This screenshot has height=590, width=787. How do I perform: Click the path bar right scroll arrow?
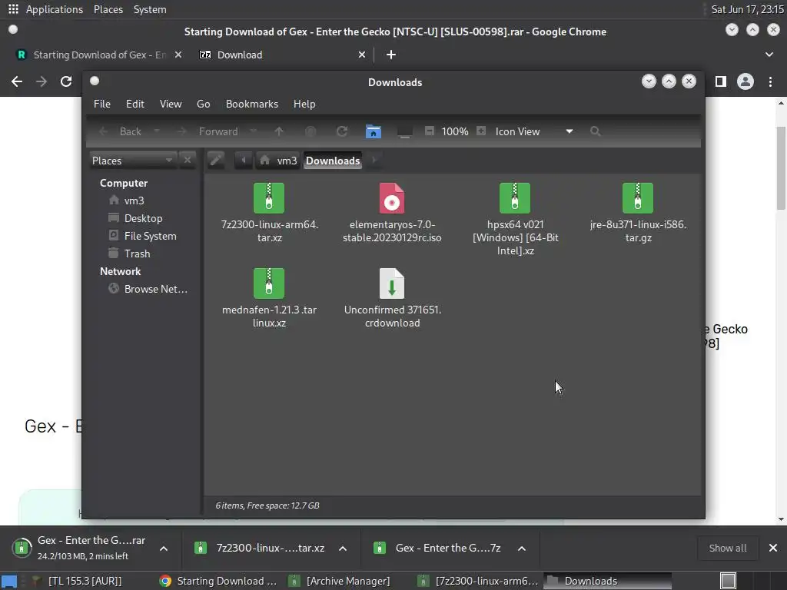coord(374,160)
